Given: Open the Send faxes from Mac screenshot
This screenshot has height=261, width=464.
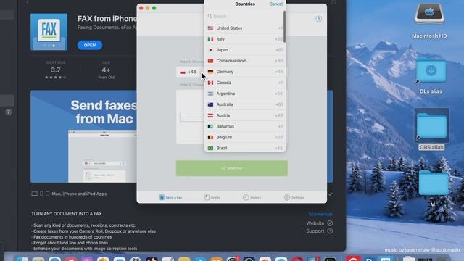Looking at the screenshot, I should tap(84, 136).
